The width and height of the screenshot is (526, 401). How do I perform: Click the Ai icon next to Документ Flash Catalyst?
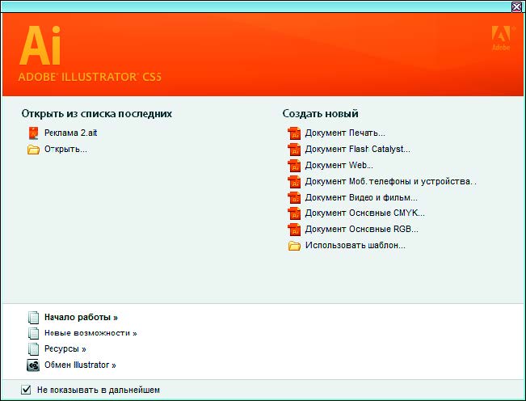pos(294,150)
